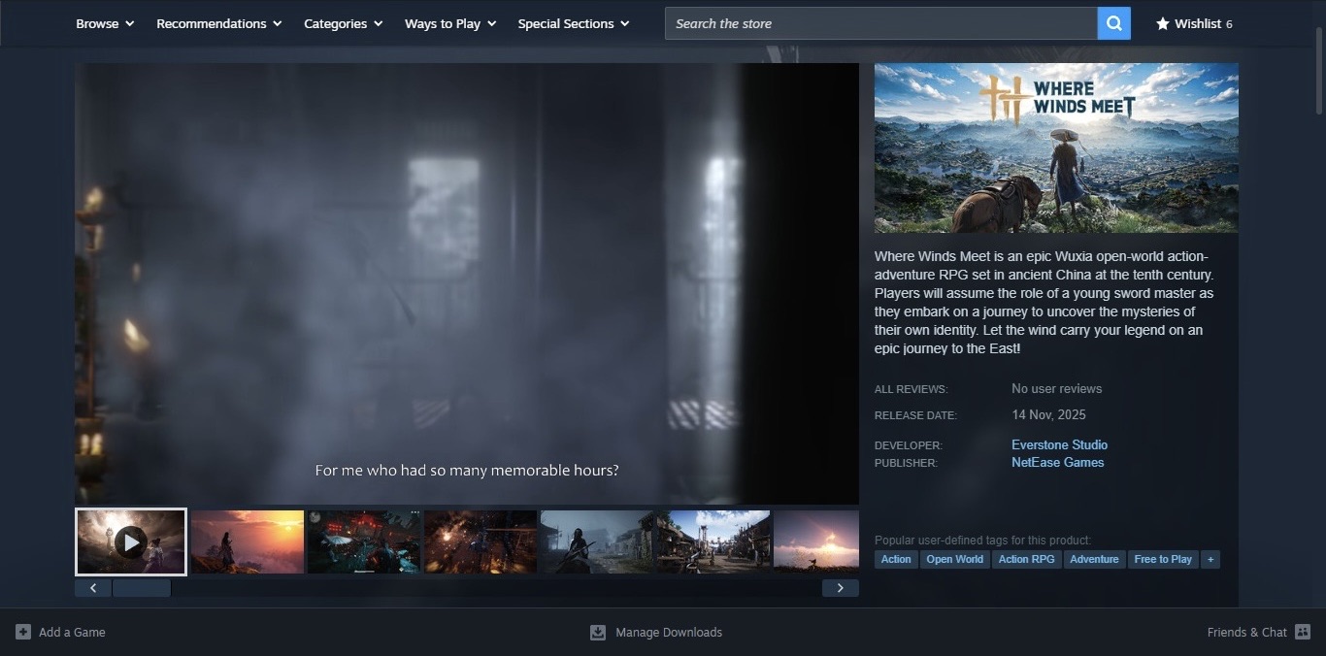The image size is (1326, 656).
Task: Click the magnifier search button
Action: click(x=1113, y=23)
